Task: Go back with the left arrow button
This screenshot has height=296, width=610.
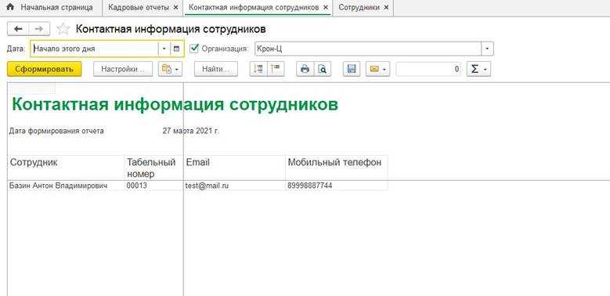Action: coord(18,29)
